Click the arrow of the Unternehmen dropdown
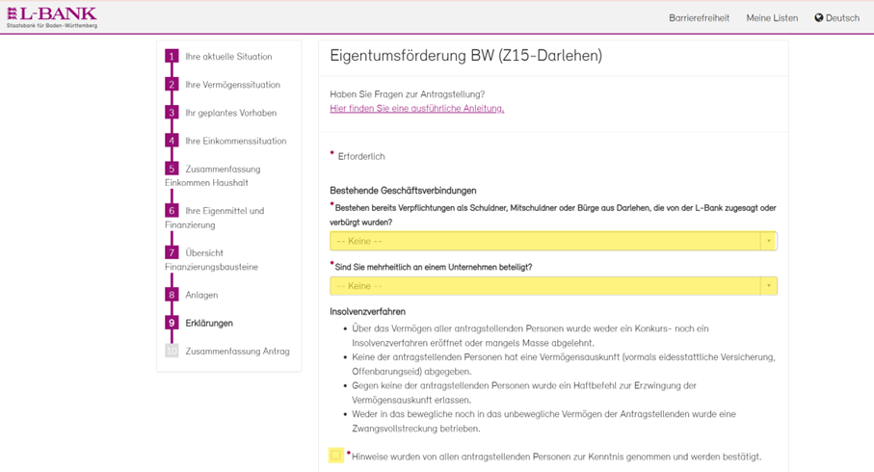Image resolution: width=874 pixels, height=472 pixels. pos(768,286)
